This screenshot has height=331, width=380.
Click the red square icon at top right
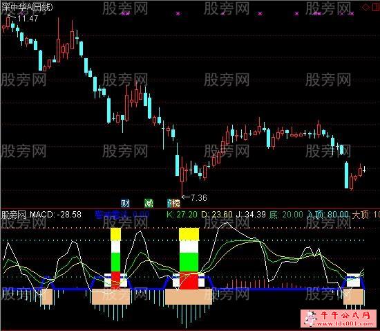tap(375, 7)
